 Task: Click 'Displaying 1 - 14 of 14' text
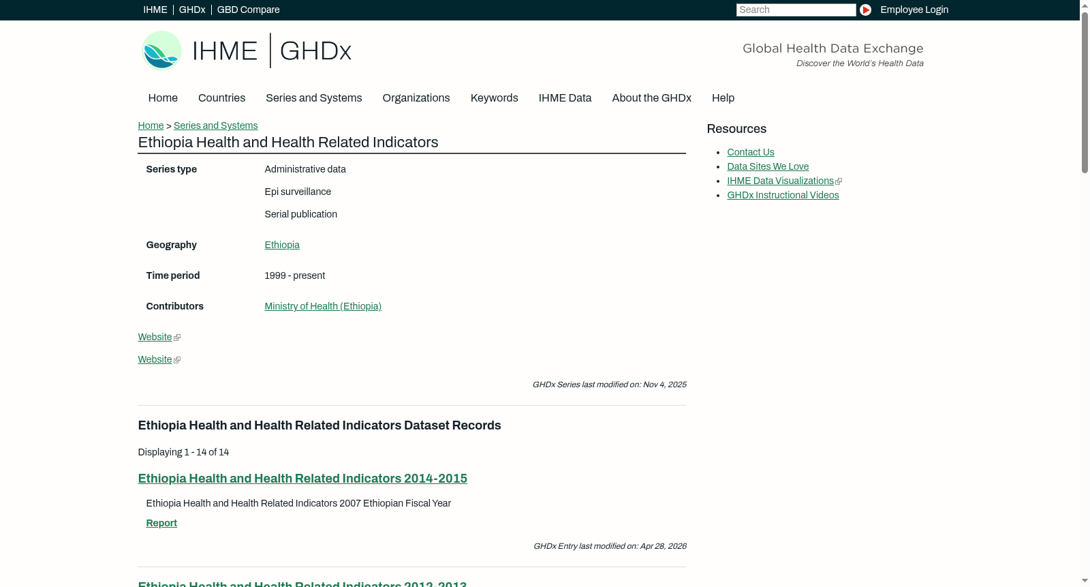[183, 452]
